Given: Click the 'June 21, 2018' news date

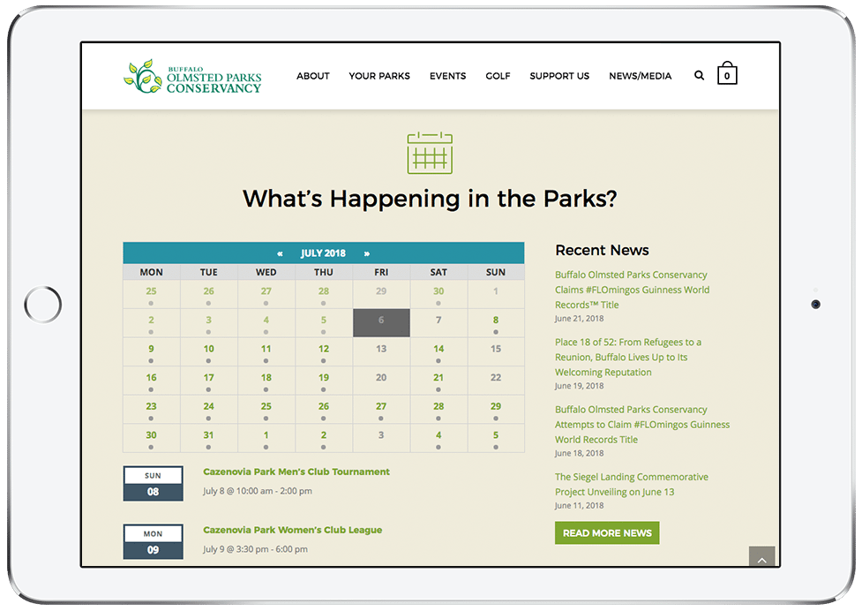Looking at the screenshot, I should pyautogui.click(x=579, y=319).
